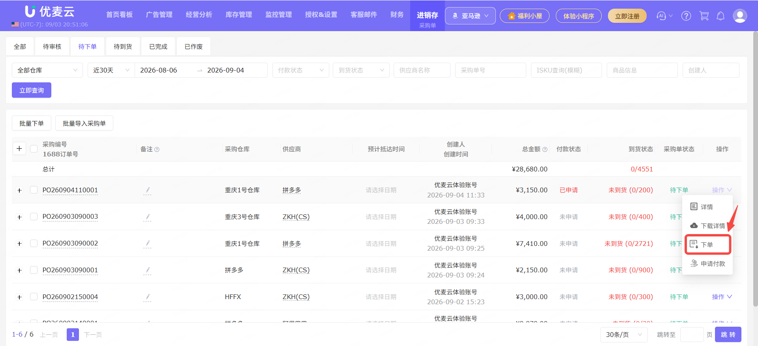Focus the 供应商名称 input field

click(422, 70)
